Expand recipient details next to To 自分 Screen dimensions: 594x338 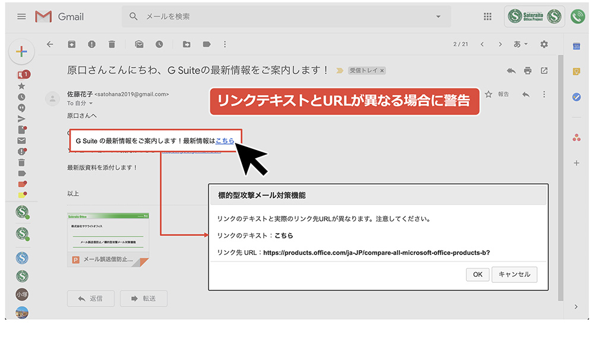click(91, 103)
